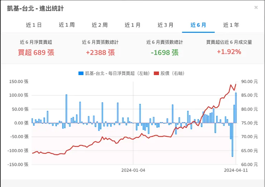
Task: Choose the 近 3 月 tab
Action: coord(165,25)
